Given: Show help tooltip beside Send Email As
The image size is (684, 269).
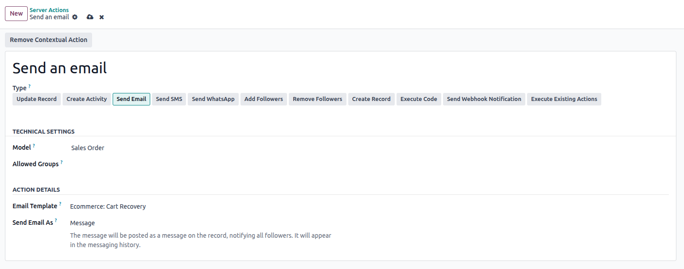Looking at the screenshot, I should coord(56,220).
